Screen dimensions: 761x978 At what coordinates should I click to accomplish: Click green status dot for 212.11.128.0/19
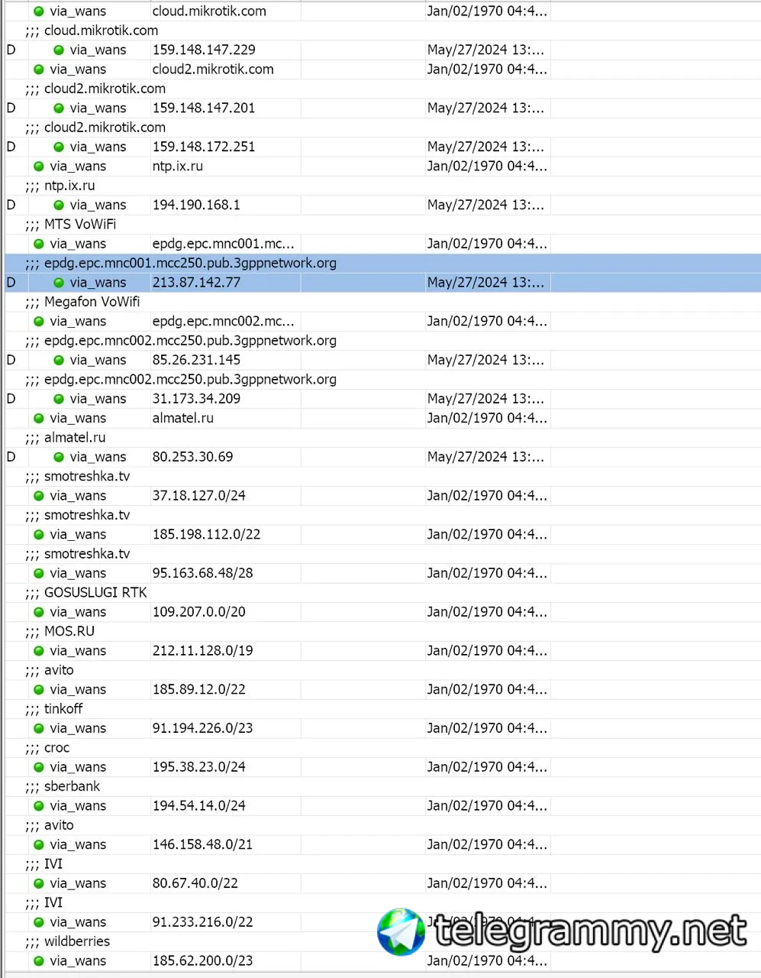(39, 651)
